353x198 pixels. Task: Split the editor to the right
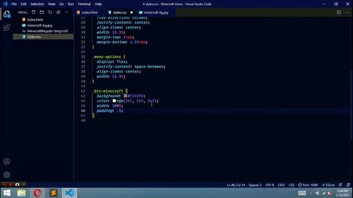(339, 12)
